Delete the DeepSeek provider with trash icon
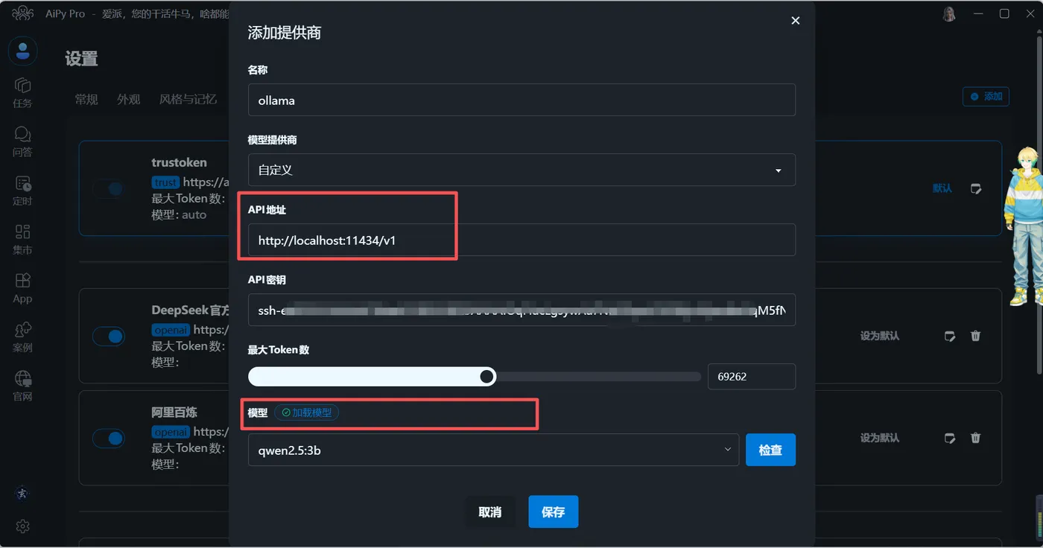The image size is (1043, 548). [976, 337]
